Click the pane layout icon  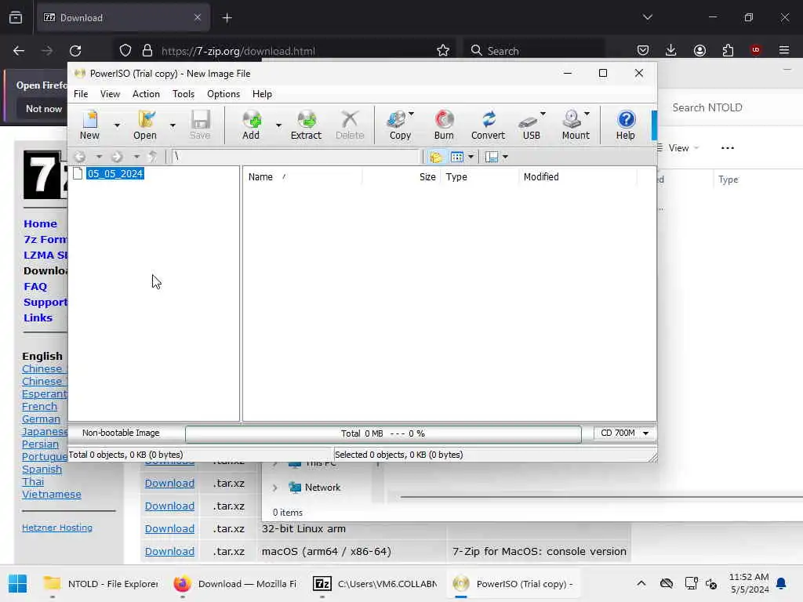[492, 157]
